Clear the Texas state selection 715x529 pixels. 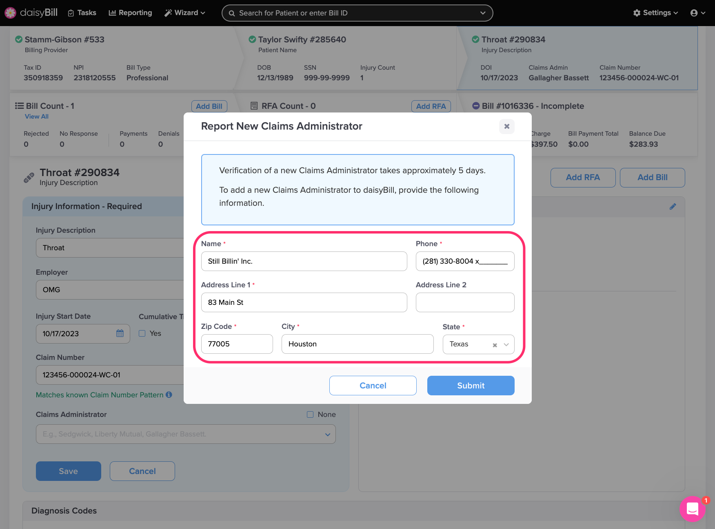(x=495, y=345)
